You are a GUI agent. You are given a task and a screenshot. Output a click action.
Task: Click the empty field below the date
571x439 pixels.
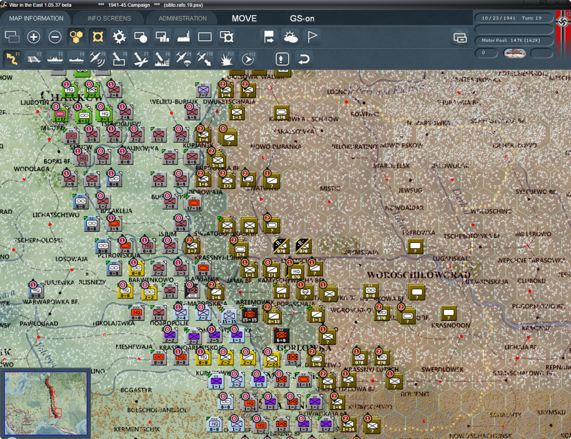click(514, 29)
